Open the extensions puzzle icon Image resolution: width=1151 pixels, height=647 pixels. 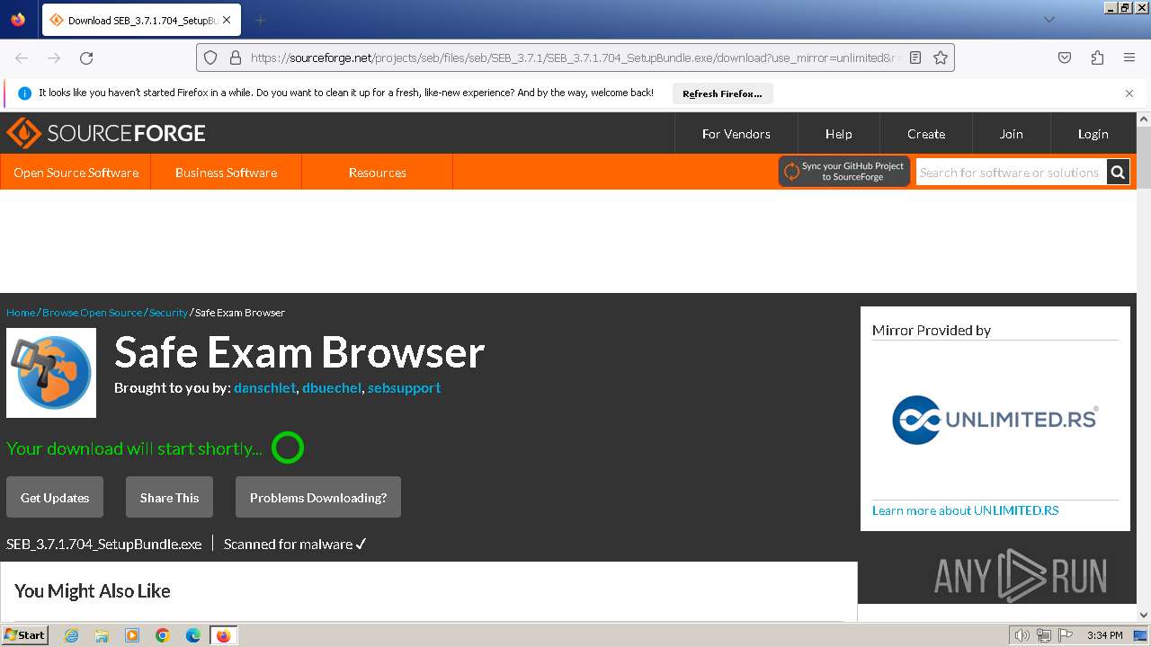pos(1097,58)
